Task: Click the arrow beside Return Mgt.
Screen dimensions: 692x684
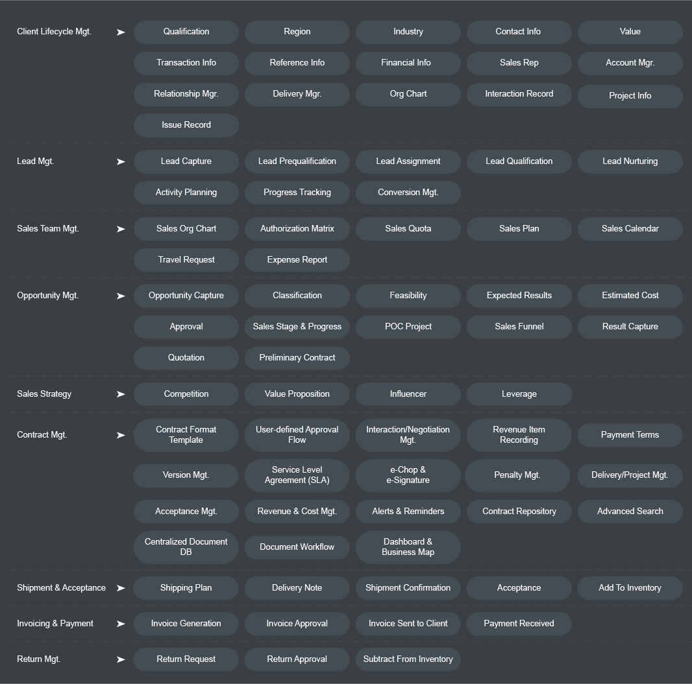Action: pos(121,660)
